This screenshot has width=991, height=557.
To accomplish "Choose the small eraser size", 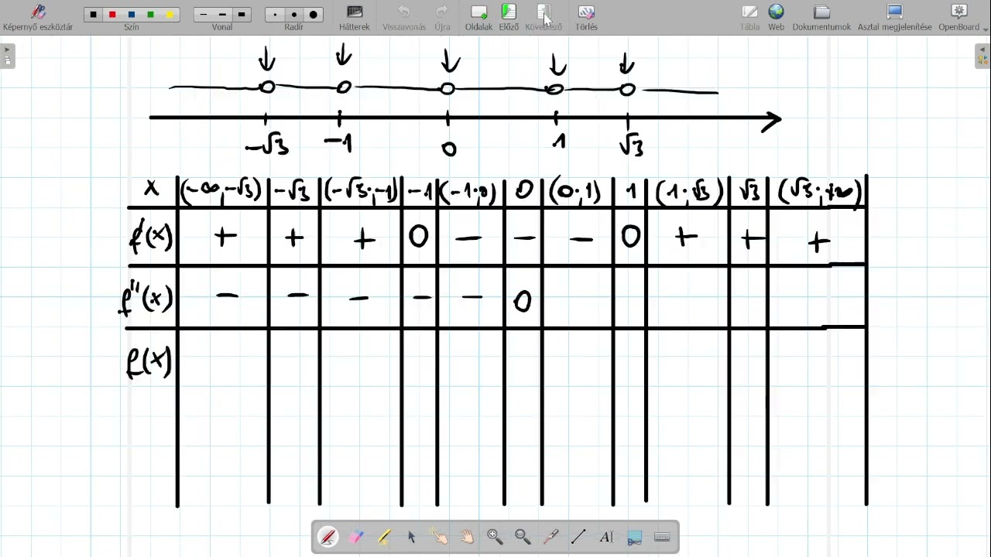I will pos(275,15).
